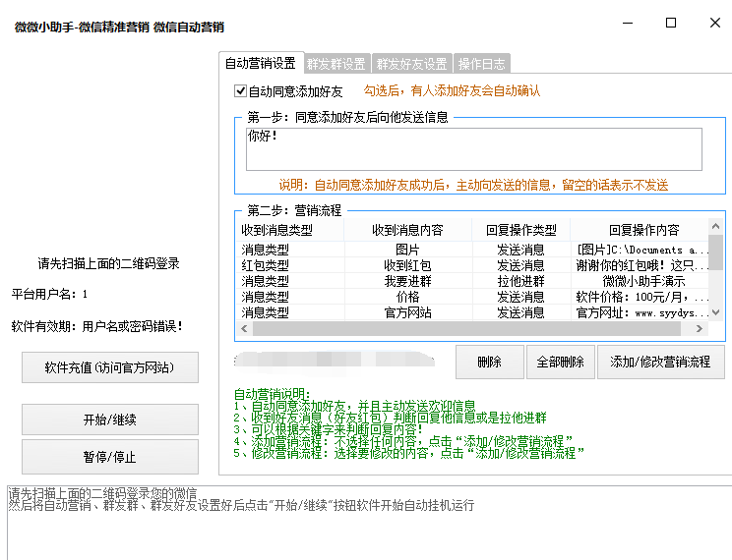Click the table's vertical scrollbar thumb
This screenshot has height=560, width=732.
(x=715, y=252)
